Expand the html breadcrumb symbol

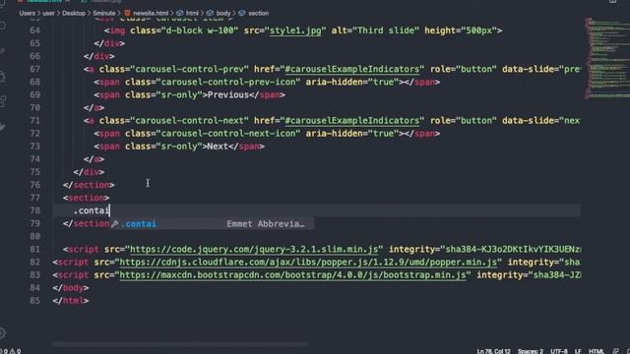click(192, 13)
